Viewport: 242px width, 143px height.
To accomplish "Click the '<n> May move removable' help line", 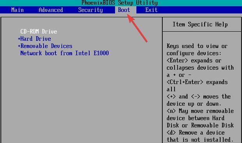I will point(200,111).
